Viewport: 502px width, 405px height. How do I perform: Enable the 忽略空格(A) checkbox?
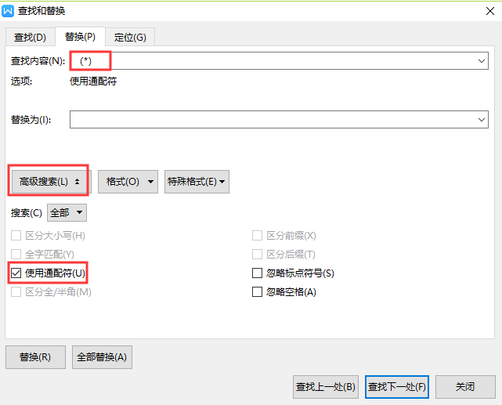tap(257, 291)
